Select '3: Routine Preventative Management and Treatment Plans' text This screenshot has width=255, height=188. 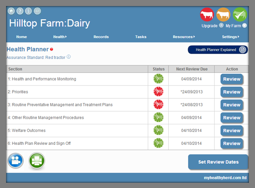click(60, 104)
